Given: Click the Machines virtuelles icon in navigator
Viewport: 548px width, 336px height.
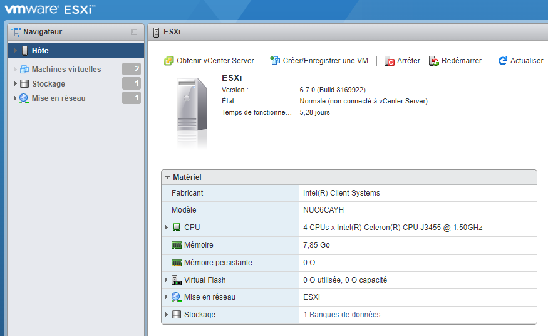Looking at the screenshot, I should point(24,69).
